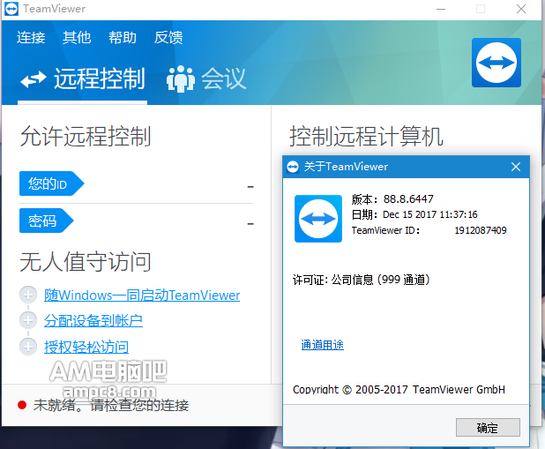Switch to the 会议 tab
Image resolution: width=545 pixels, height=449 pixels.
pyautogui.click(x=206, y=79)
